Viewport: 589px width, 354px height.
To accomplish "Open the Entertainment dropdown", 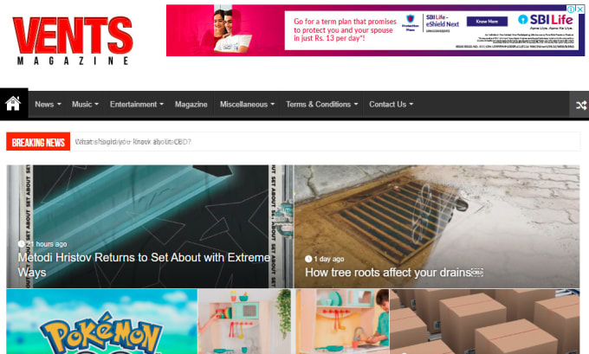I will tap(137, 105).
